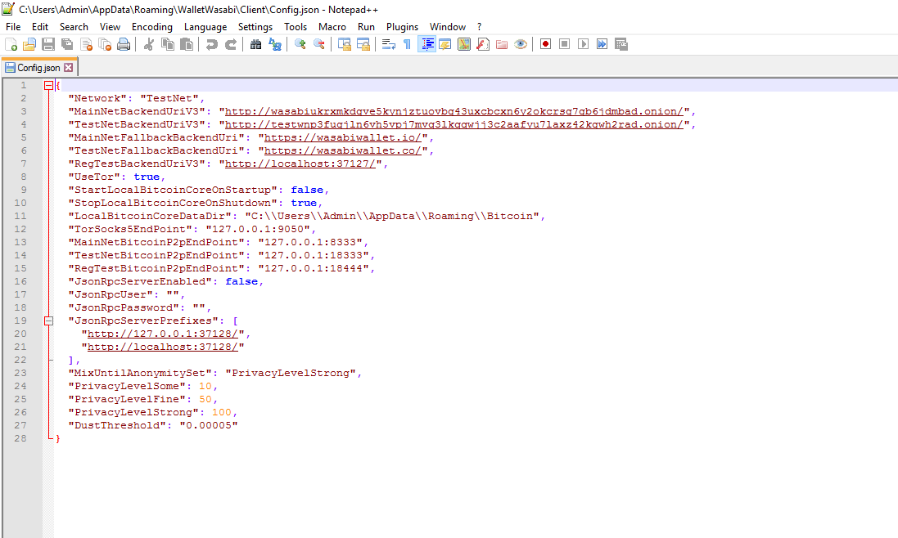Viewport: 898px width, 538px height.
Task: Save the file using the Save icon
Action: click(x=48, y=45)
